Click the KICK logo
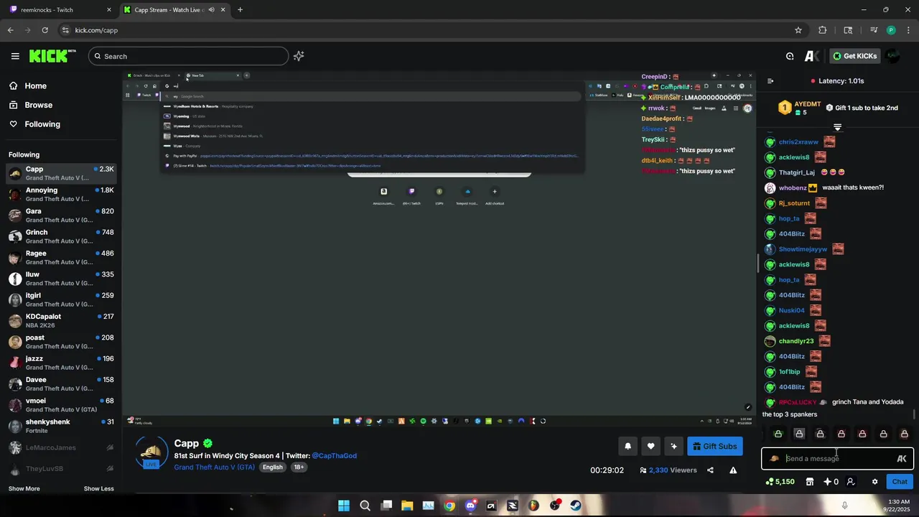 point(52,56)
